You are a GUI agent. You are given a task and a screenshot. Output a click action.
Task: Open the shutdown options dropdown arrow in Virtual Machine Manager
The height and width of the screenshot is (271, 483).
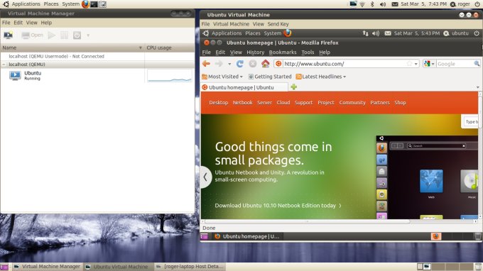click(88, 35)
